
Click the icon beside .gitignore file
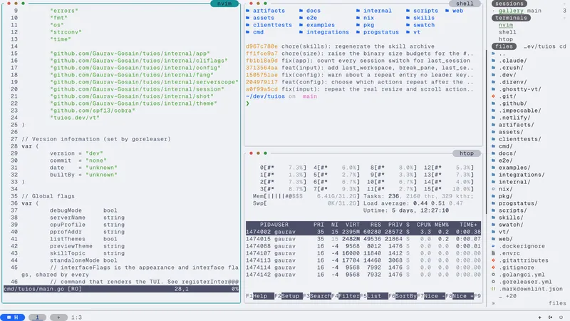point(493,267)
